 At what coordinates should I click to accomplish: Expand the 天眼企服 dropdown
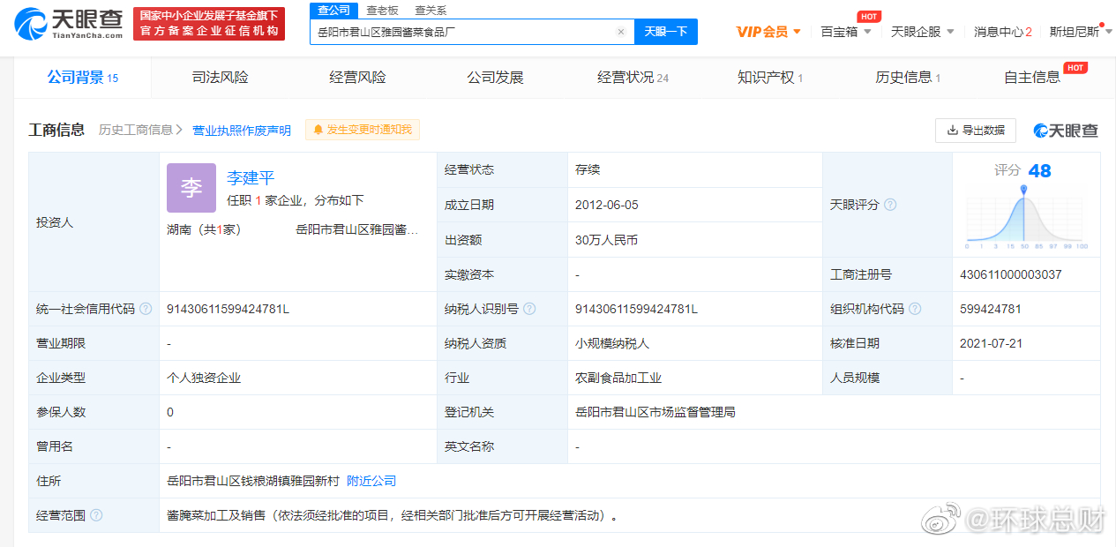click(923, 32)
